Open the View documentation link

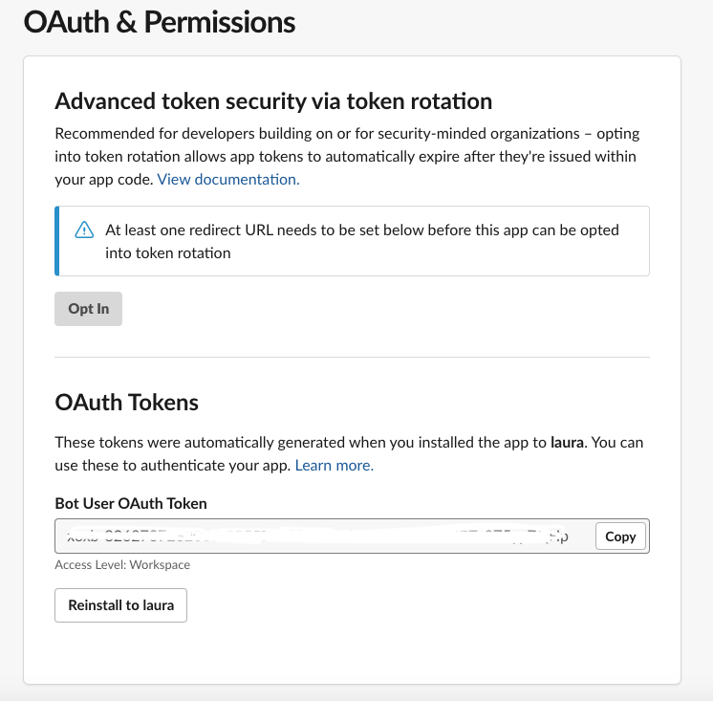[x=228, y=179]
